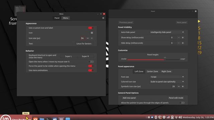Increase Symbolic icon size with plus

click(183, 86)
